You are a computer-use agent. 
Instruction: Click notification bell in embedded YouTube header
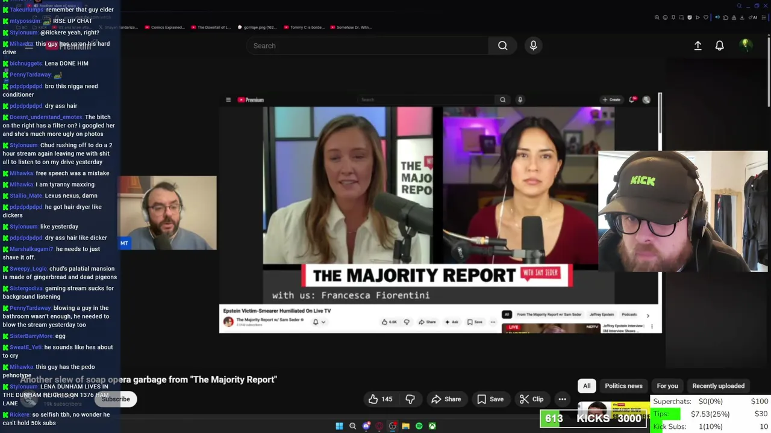632,100
